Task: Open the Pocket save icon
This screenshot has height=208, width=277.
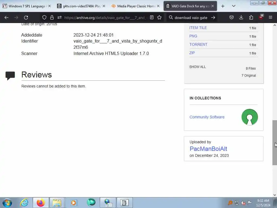Action: click(232, 17)
